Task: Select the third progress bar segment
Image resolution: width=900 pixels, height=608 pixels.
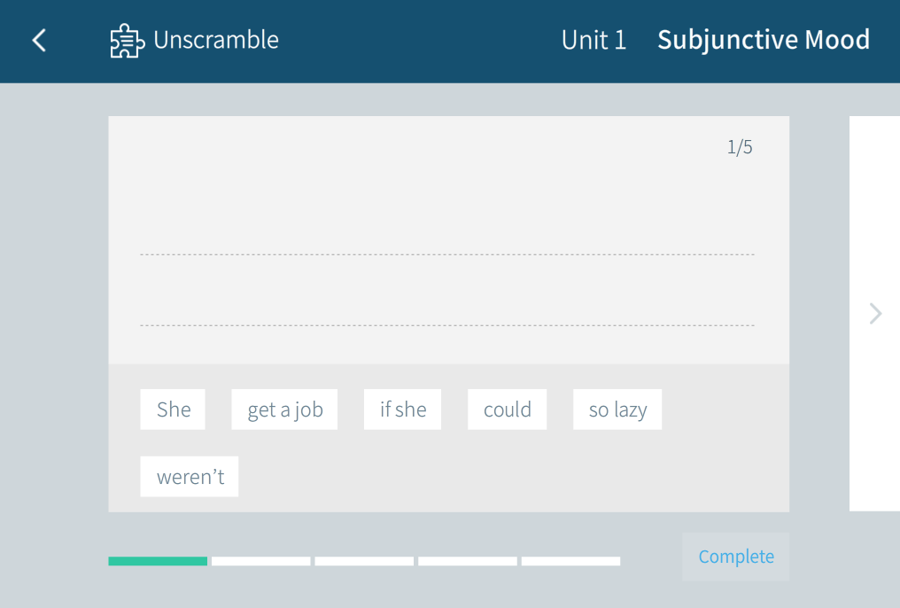Action: click(x=364, y=561)
